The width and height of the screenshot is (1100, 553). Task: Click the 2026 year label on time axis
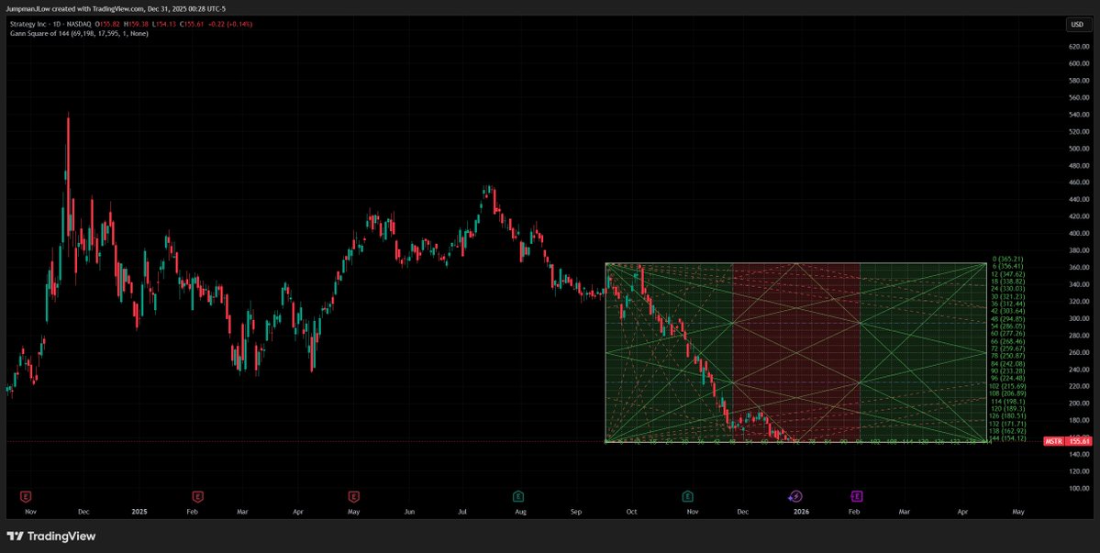800,512
